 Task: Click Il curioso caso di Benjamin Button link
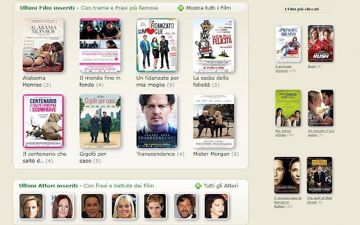point(288,202)
